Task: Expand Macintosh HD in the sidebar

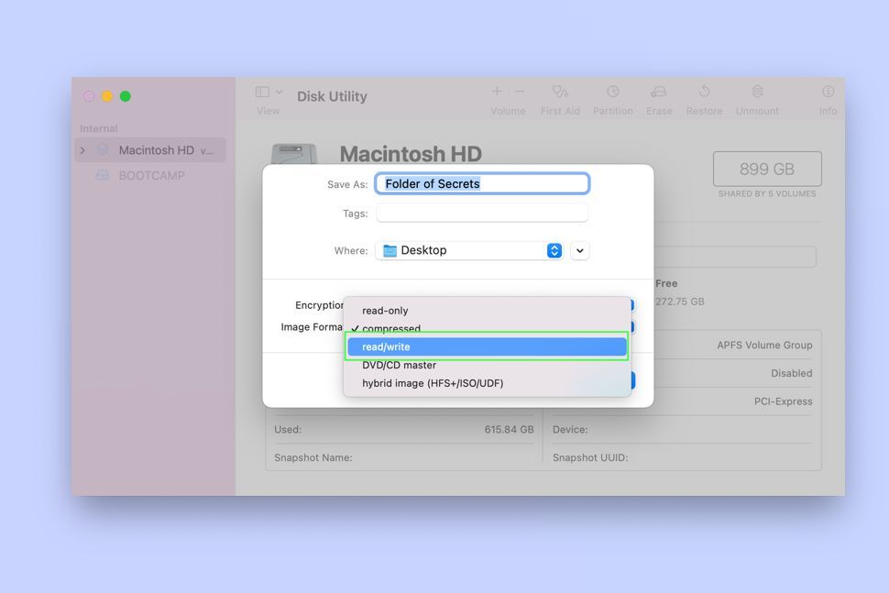Action: pos(82,149)
